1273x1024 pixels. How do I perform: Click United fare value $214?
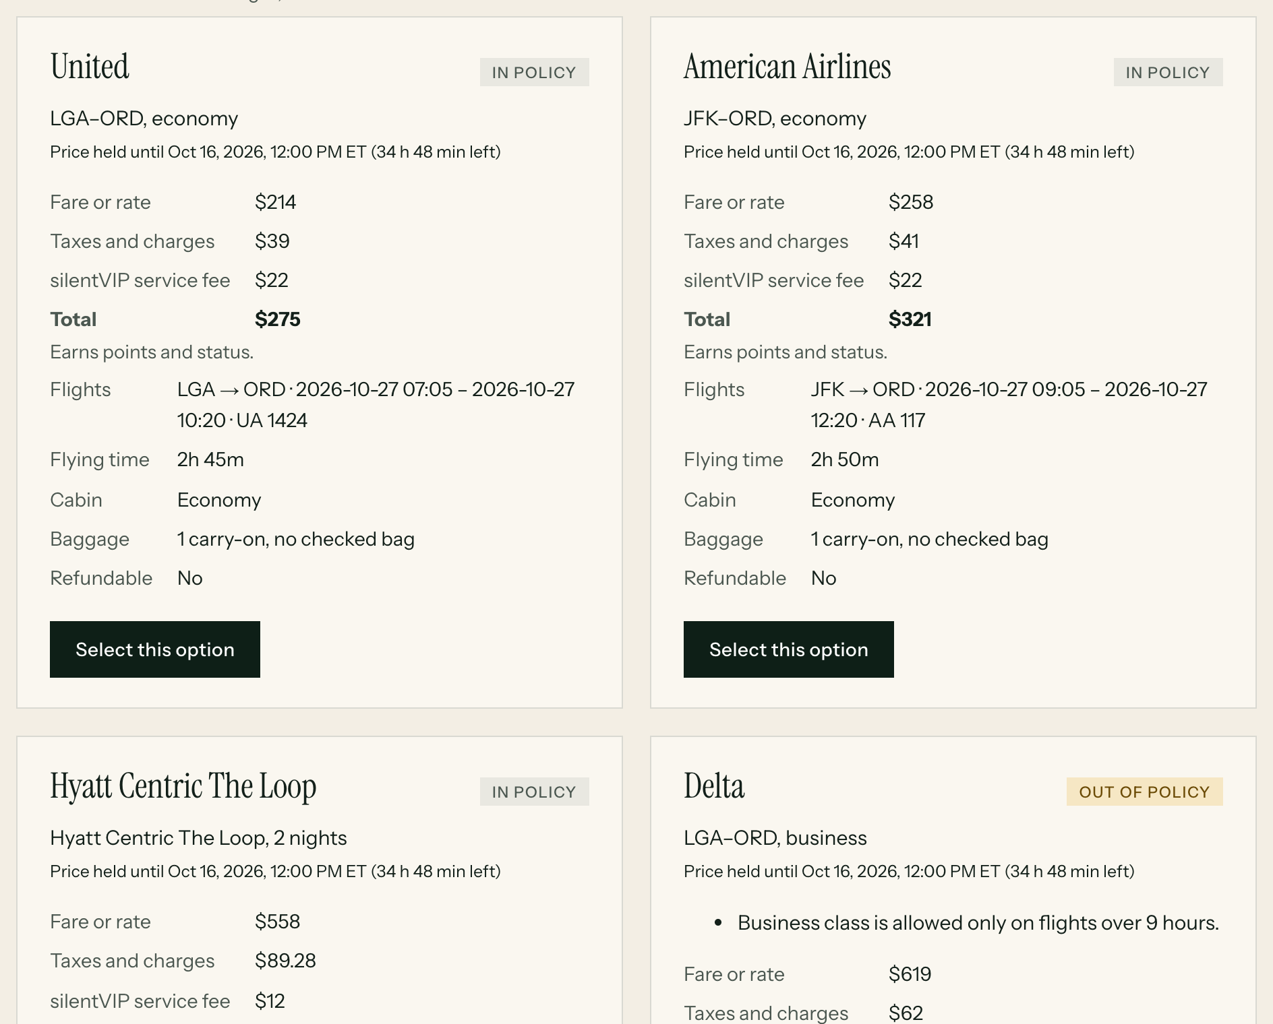coord(276,202)
